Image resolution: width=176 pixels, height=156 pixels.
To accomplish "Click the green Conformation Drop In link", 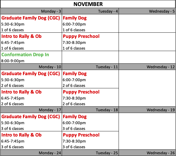I will point(25,54).
